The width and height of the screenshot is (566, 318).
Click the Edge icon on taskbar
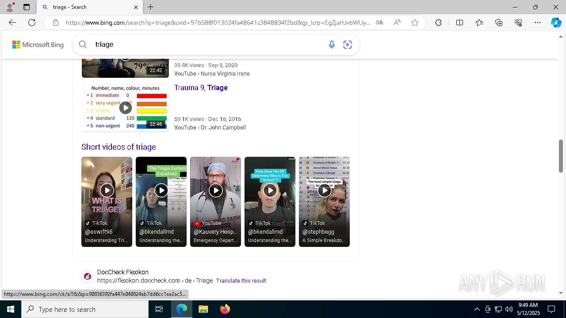pyautogui.click(x=182, y=309)
